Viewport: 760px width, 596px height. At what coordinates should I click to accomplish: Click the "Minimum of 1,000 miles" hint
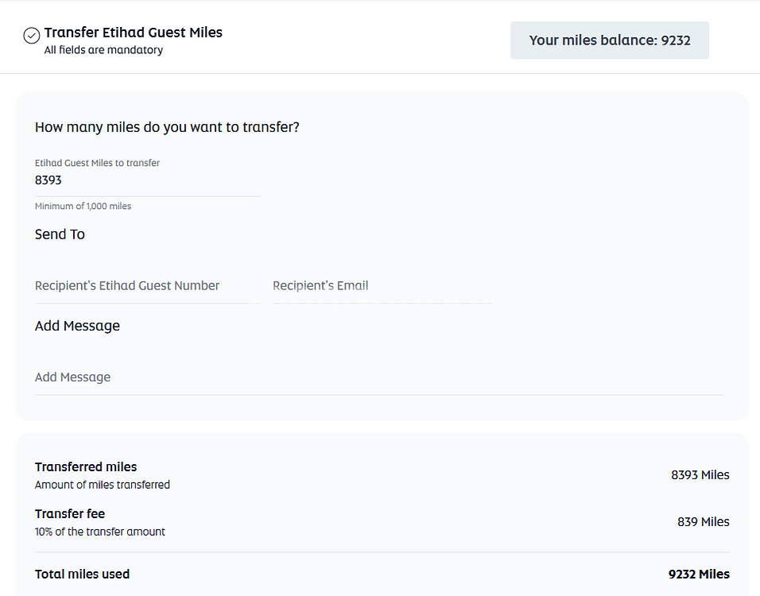(x=83, y=207)
